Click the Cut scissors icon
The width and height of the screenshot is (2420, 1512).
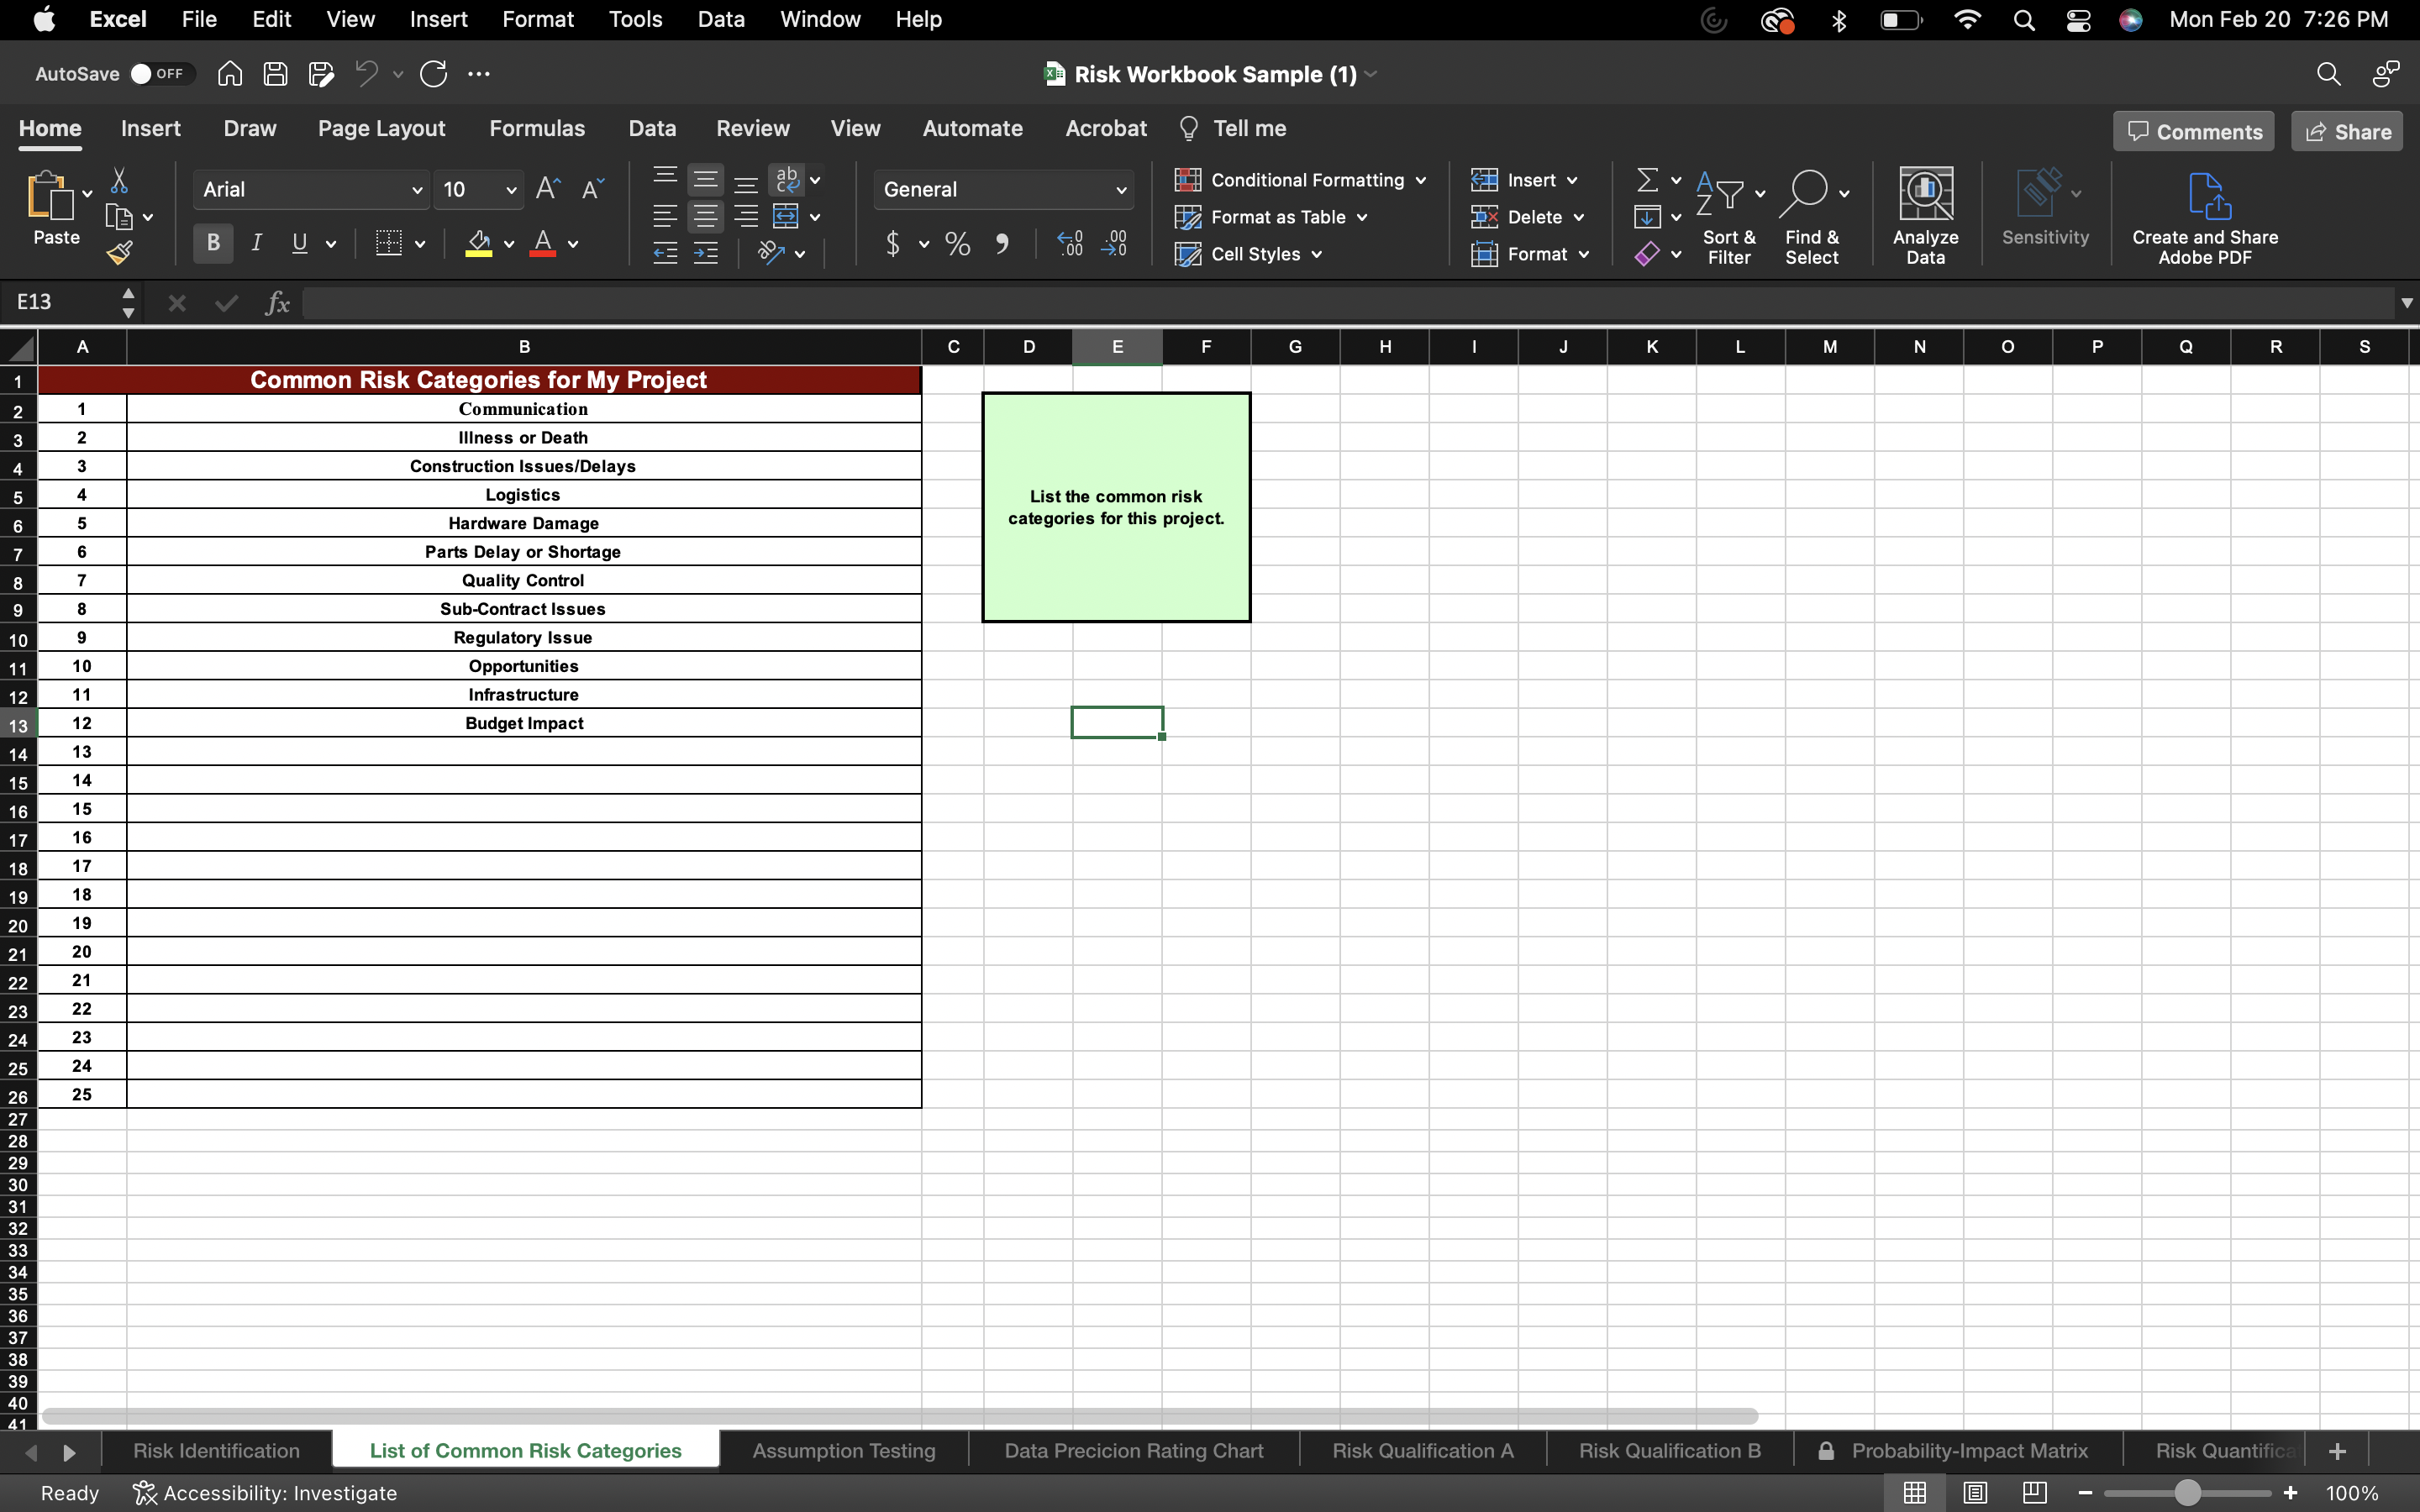click(119, 180)
